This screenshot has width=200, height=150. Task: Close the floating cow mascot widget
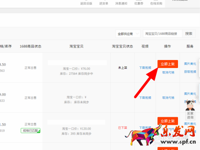tap(196, 97)
